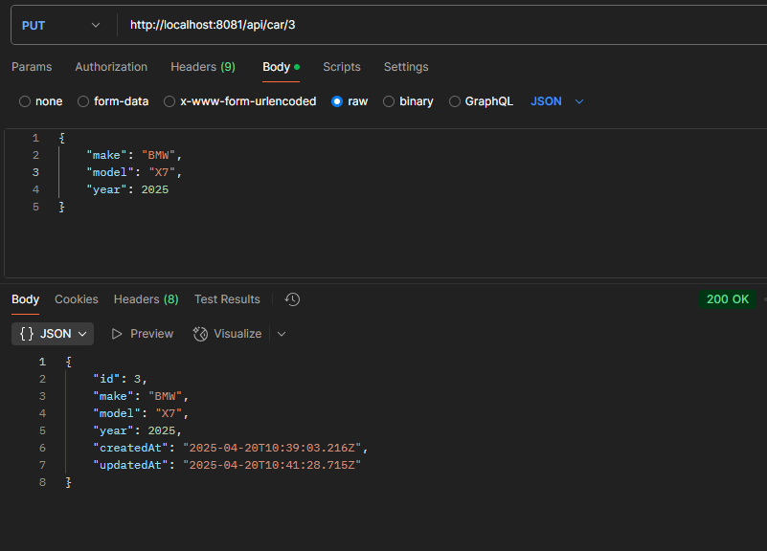The image size is (767, 551).
Task: Click the 200 OK status badge
Action: [728, 299]
